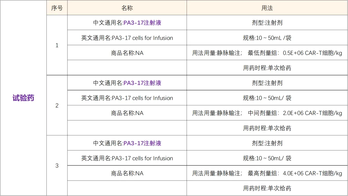Click the 剂型:注射剂 cell in entry 1
The image size is (348, 196).
pos(267,23)
